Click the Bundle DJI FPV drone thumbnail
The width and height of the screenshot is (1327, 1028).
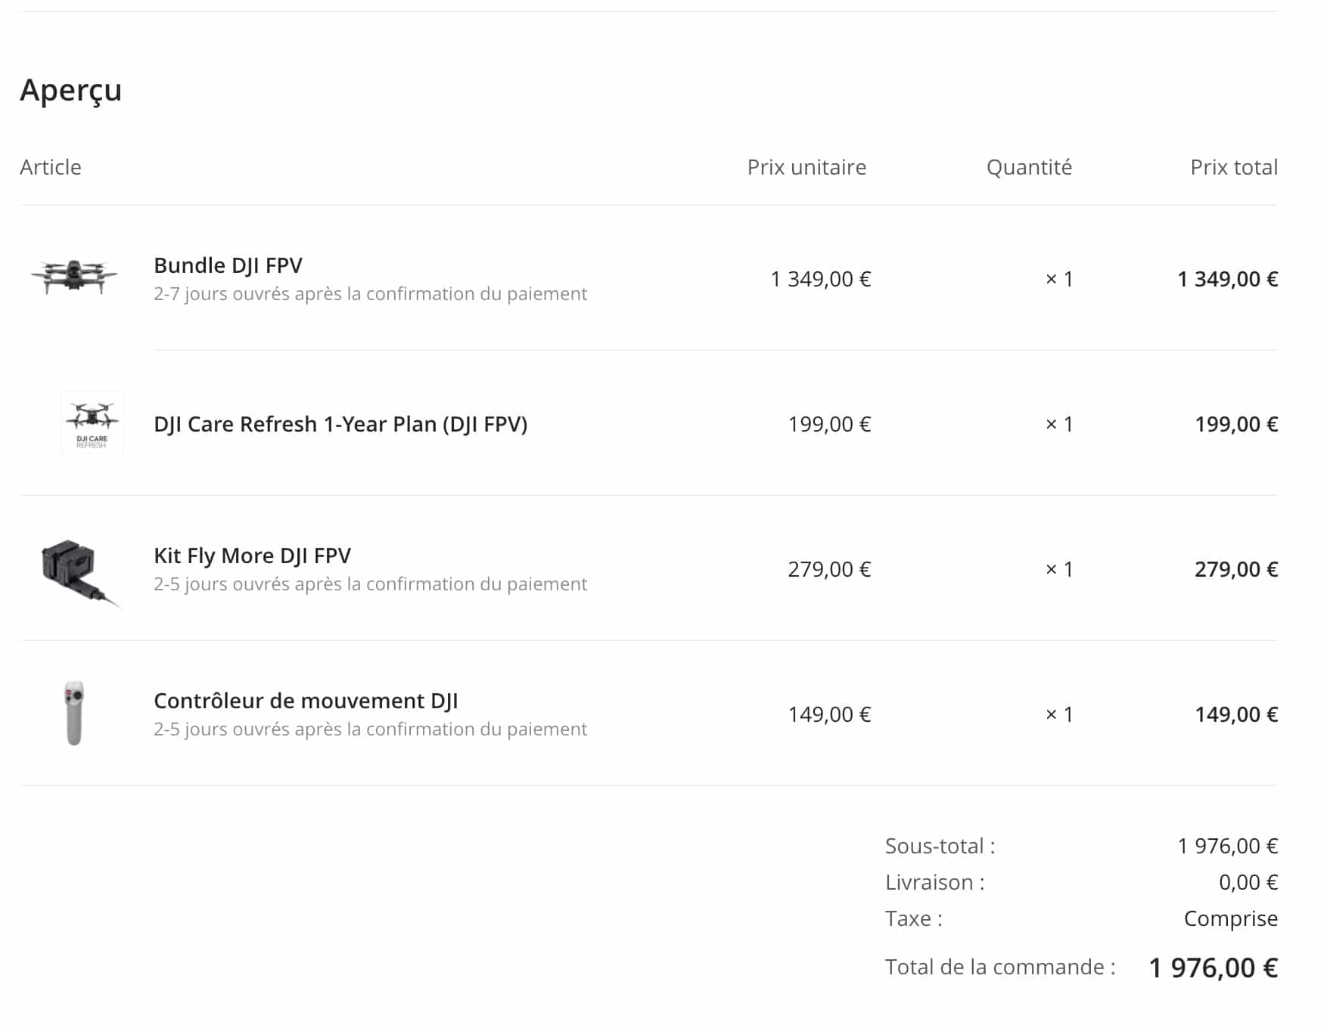[x=73, y=277]
